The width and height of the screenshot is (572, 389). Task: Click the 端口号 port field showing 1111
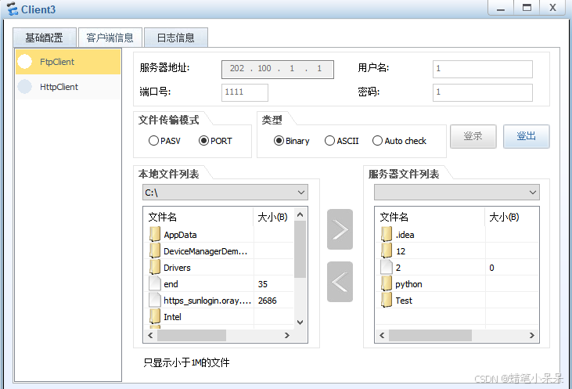(x=245, y=92)
